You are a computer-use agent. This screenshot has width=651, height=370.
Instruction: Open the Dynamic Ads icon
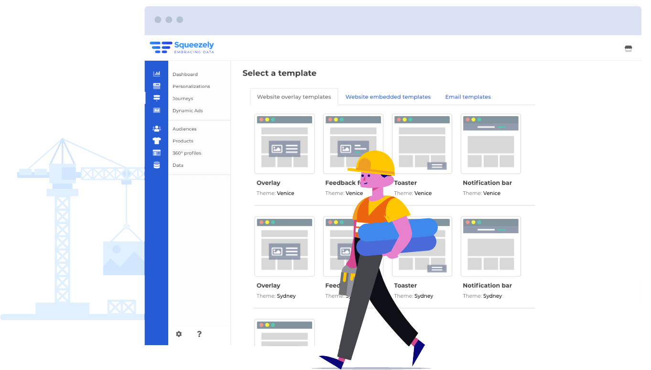pyautogui.click(x=156, y=110)
